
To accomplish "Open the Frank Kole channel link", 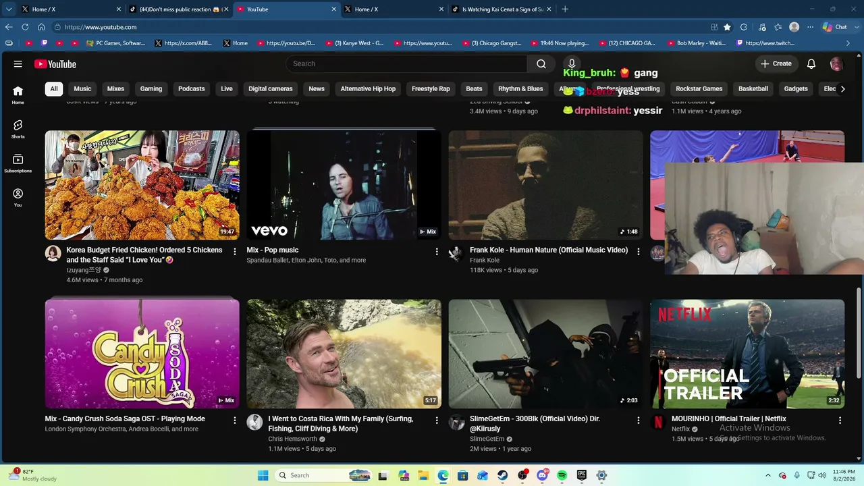I will pyautogui.click(x=485, y=260).
